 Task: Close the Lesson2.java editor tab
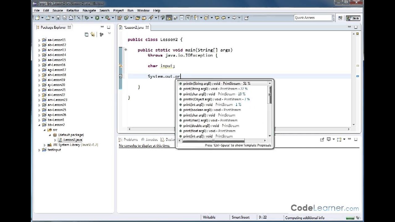click(148, 27)
